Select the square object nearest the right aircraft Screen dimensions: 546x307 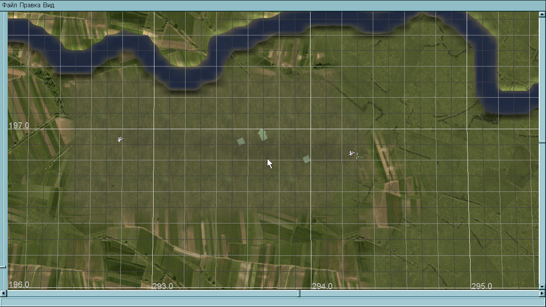(x=306, y=159)
